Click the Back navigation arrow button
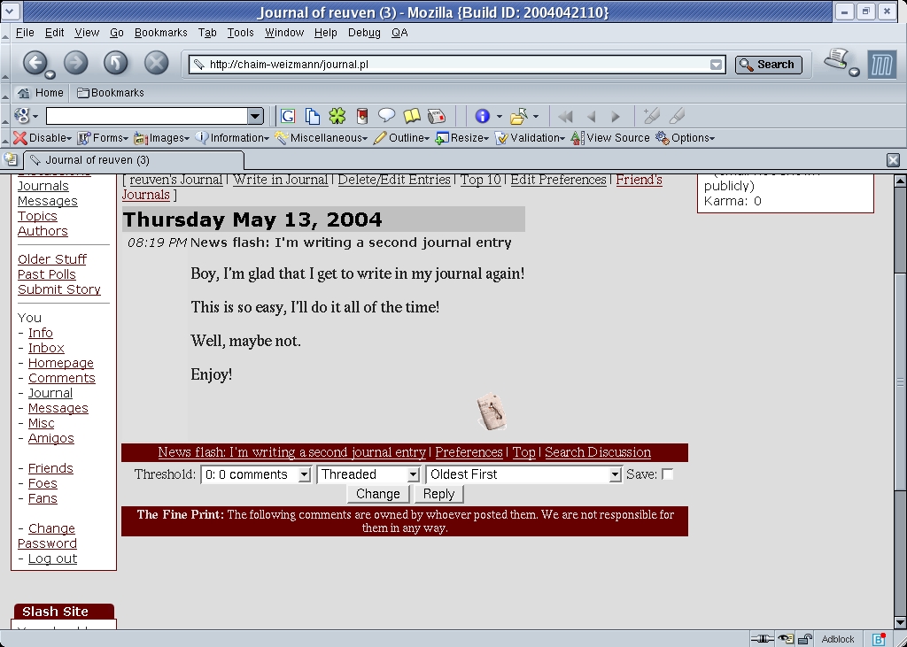907x647 pixels. (35, 63)
